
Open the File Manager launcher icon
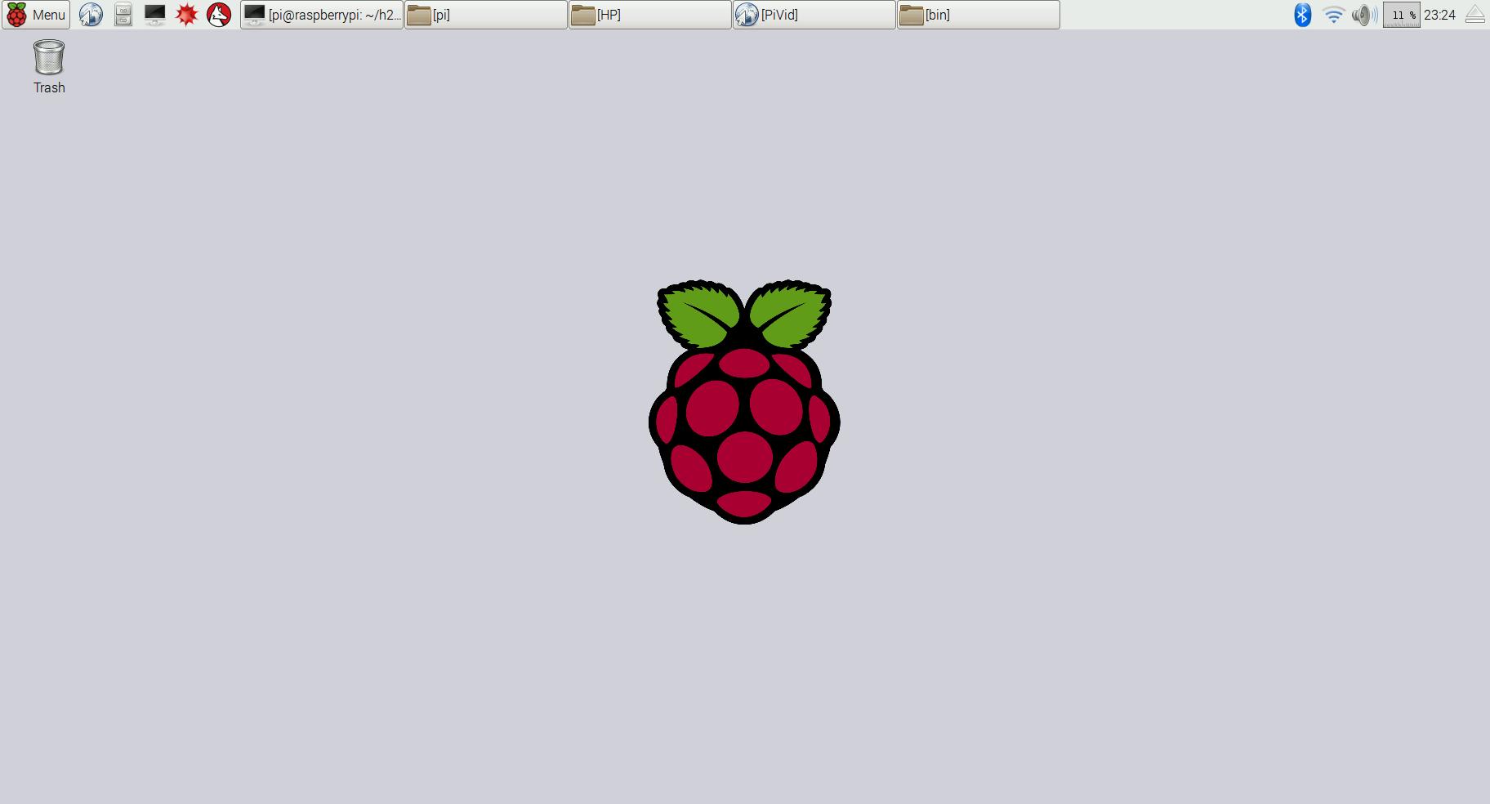[x=123, y=15]
